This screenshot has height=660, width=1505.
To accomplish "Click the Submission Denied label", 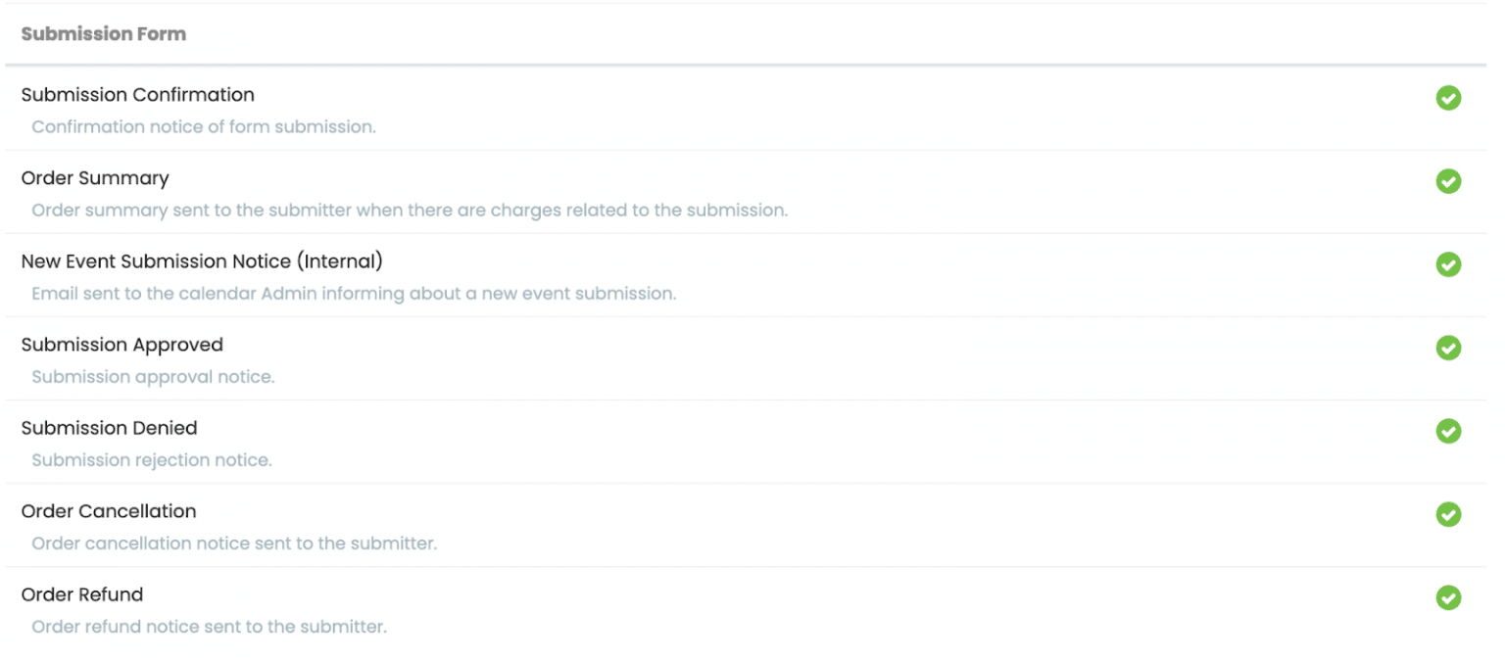I will (x=109, y=428).
